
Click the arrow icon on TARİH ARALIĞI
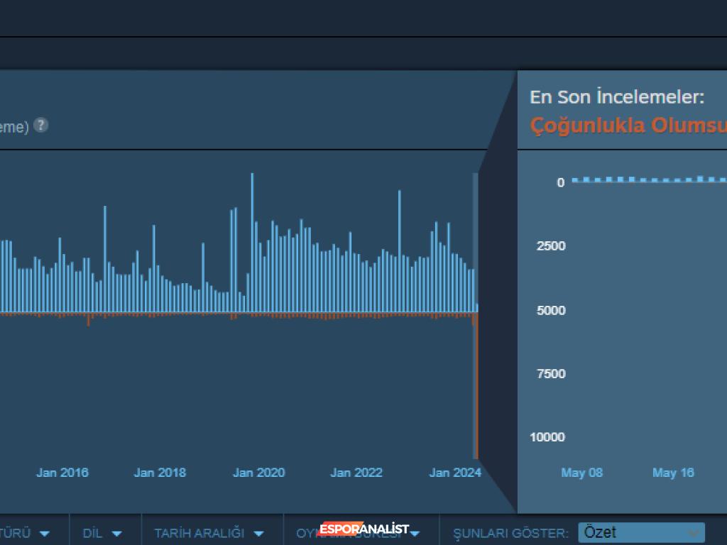258,533
